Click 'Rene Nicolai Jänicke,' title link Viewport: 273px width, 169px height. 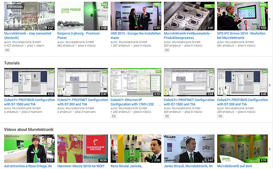click(126, 166)
